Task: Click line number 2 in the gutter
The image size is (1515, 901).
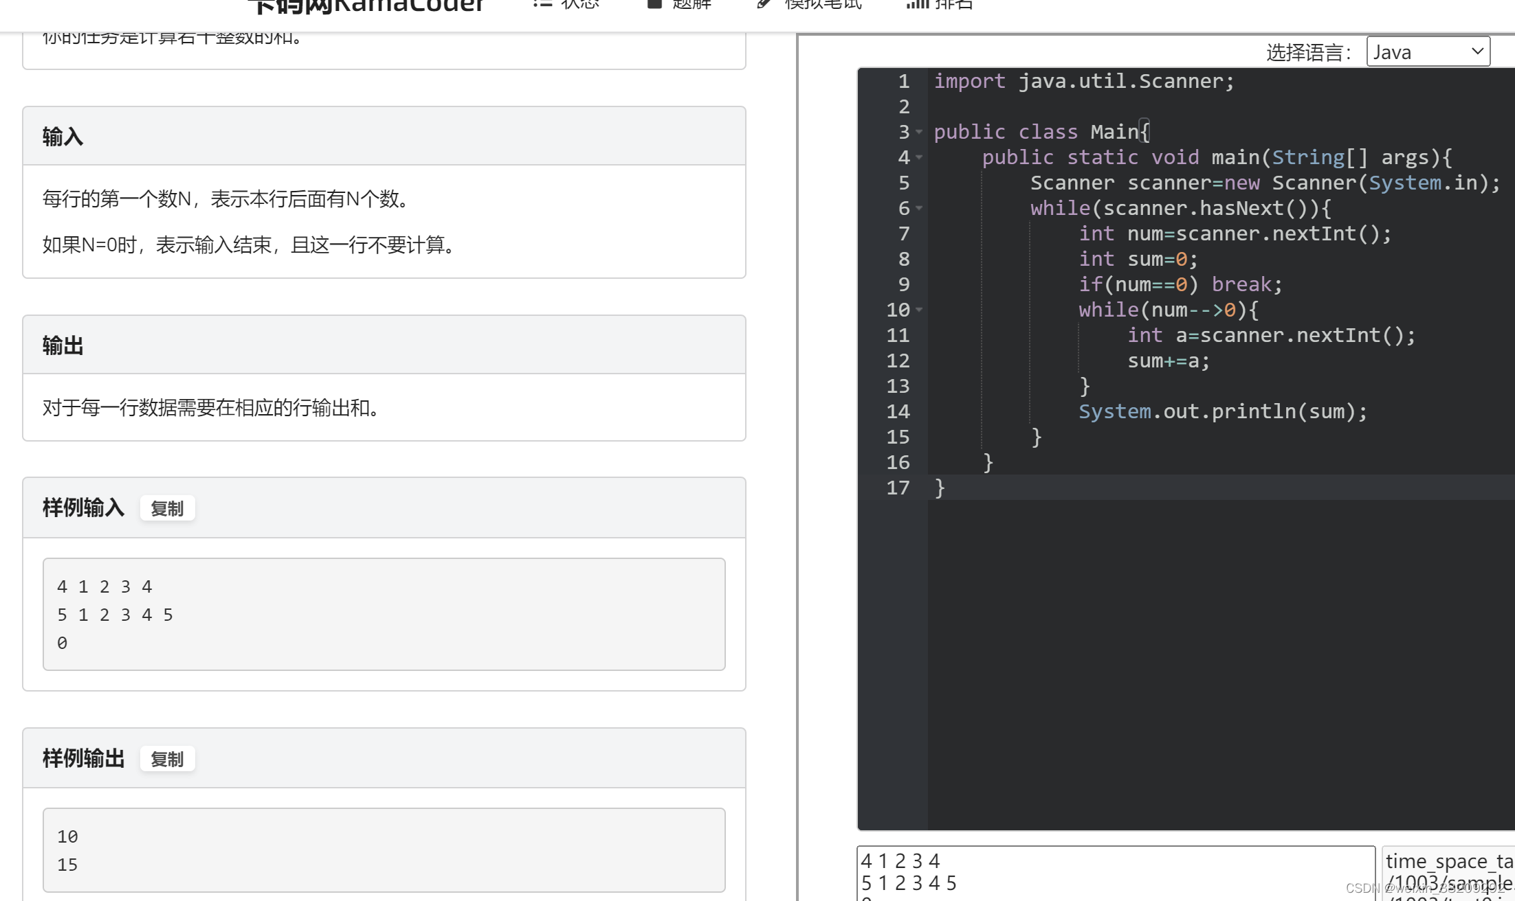Action: tap(904, 106)
